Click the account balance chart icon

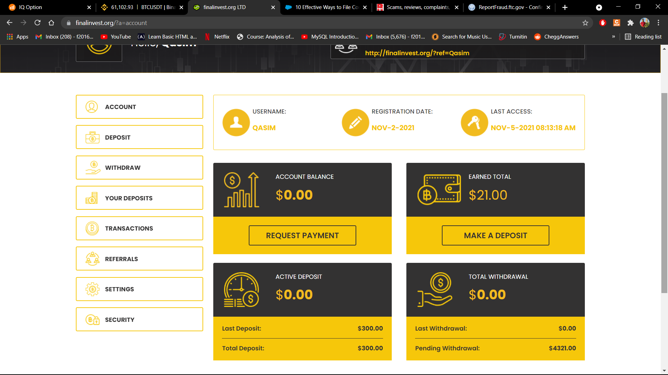[x=241, y=190]
